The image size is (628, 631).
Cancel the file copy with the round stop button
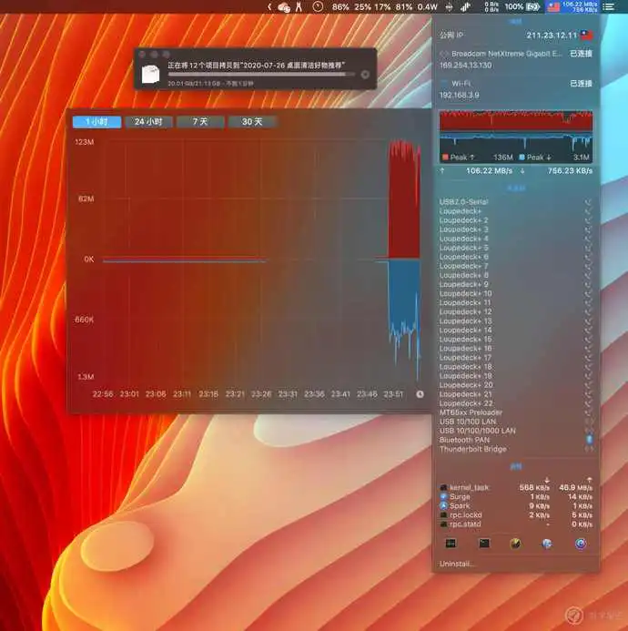tap(365, 75)
